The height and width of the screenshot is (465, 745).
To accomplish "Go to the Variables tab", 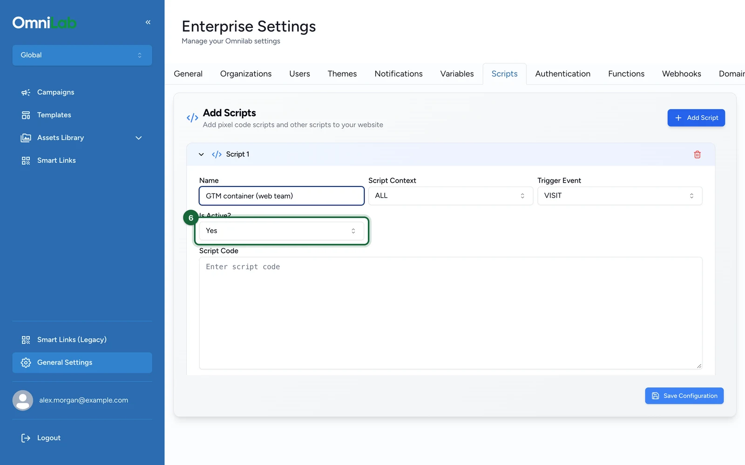I will pos(457,74).
